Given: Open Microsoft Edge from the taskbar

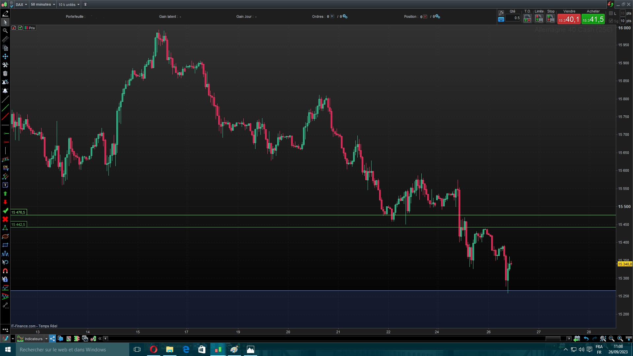Looking at the screenshot, I should (x=186, y=349).
